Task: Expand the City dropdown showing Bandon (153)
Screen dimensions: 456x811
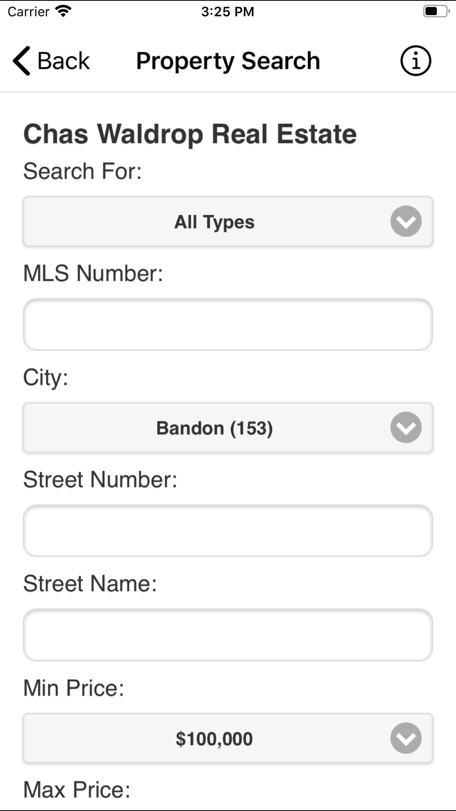Action: [228, 428]
